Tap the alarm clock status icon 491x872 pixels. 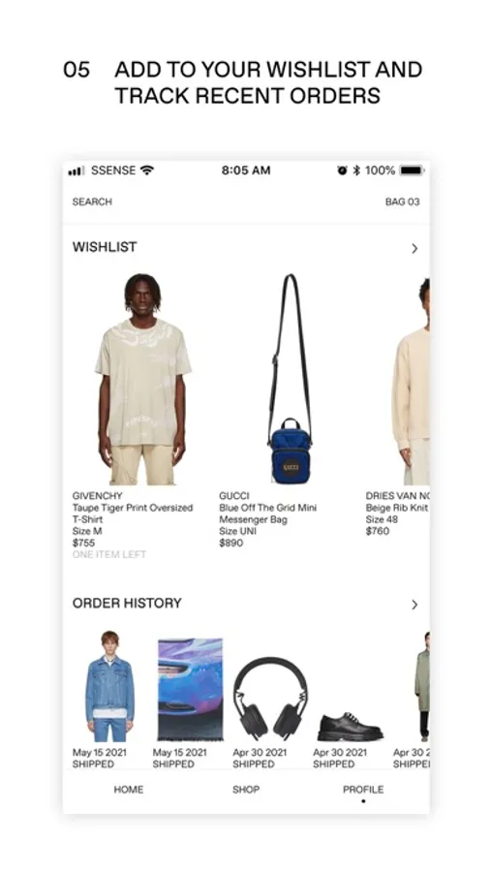point(342,171)
